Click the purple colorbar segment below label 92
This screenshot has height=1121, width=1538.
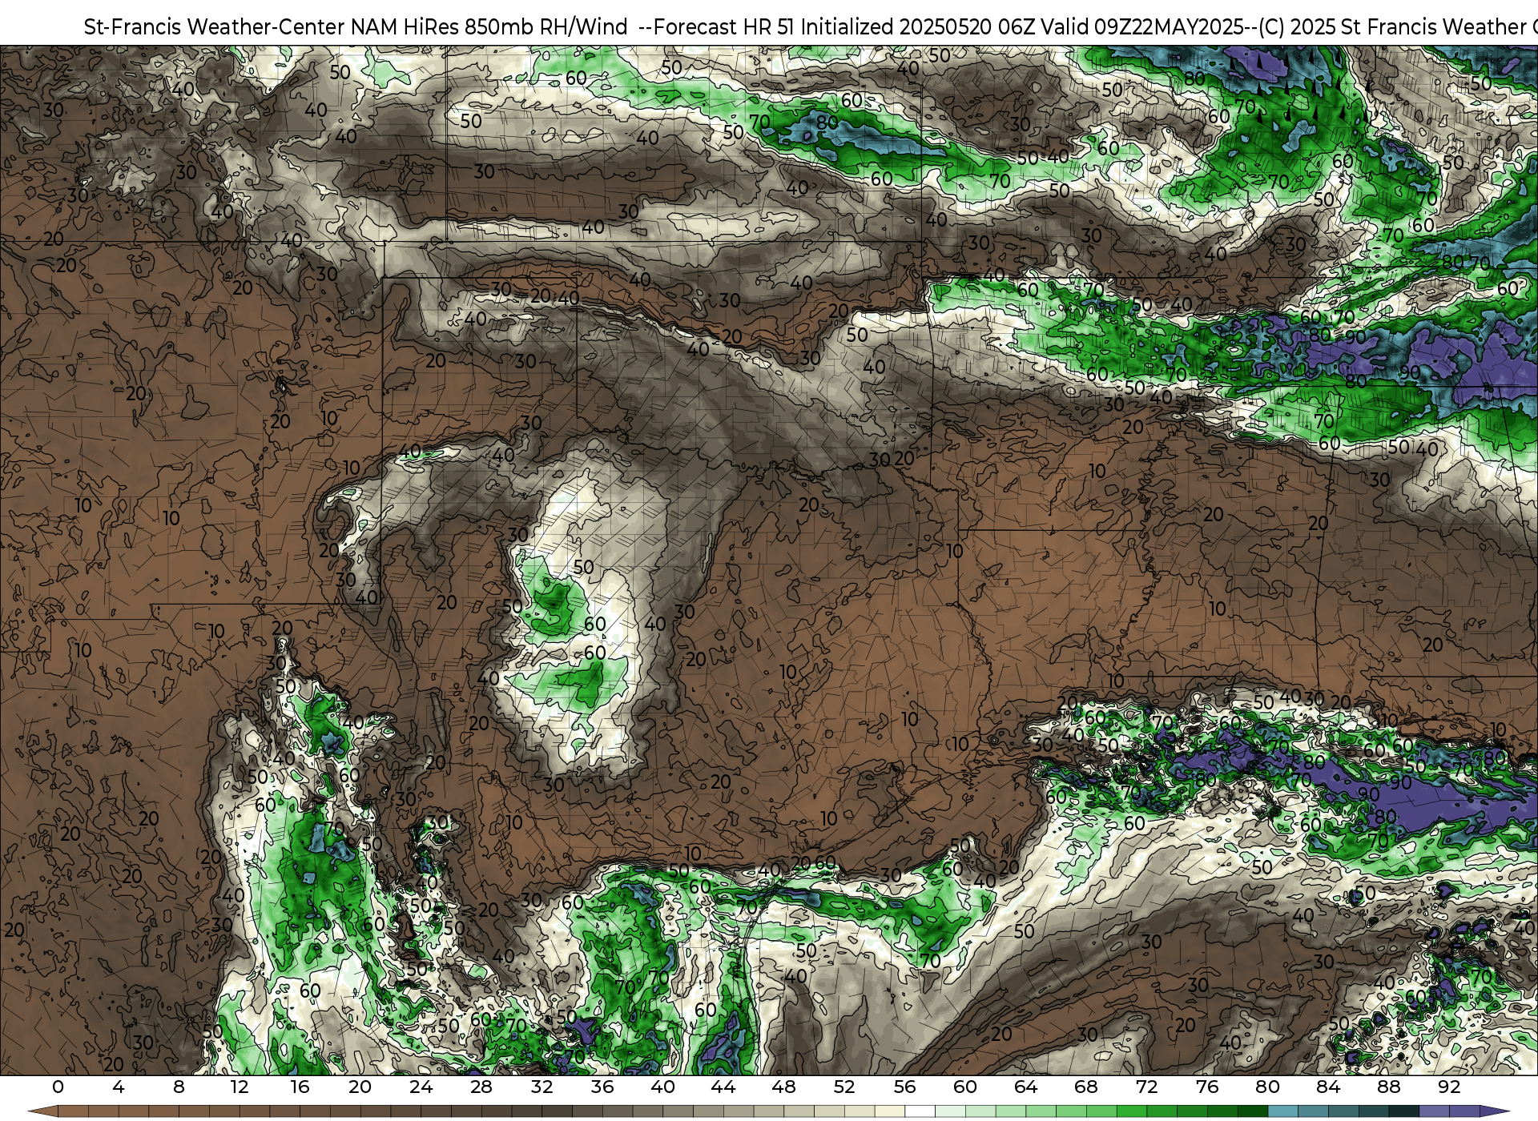click(x=1464, y=1112)
